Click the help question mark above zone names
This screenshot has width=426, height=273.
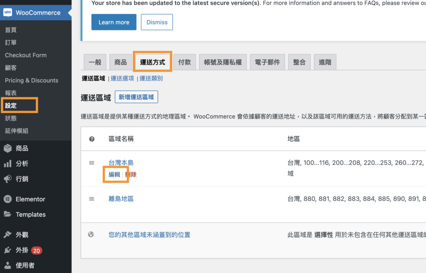coord(91,139)
